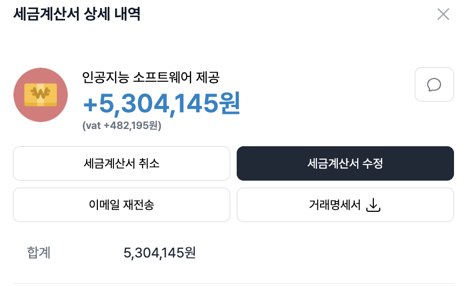Click the blue +5,304,145원 amount
468x286 pixels.
click(x=161, y=103)
